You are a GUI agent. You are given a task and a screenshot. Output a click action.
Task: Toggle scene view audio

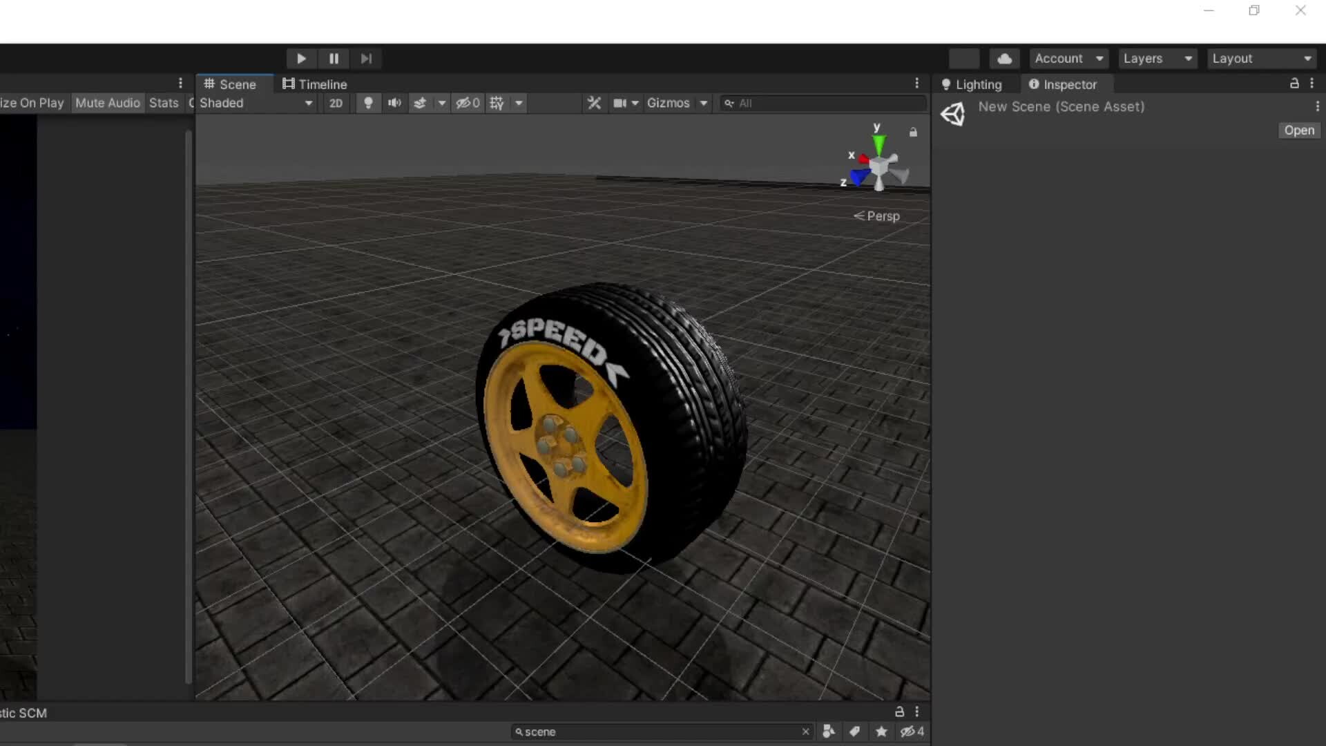pyautogui.click(x=394, y=103)
